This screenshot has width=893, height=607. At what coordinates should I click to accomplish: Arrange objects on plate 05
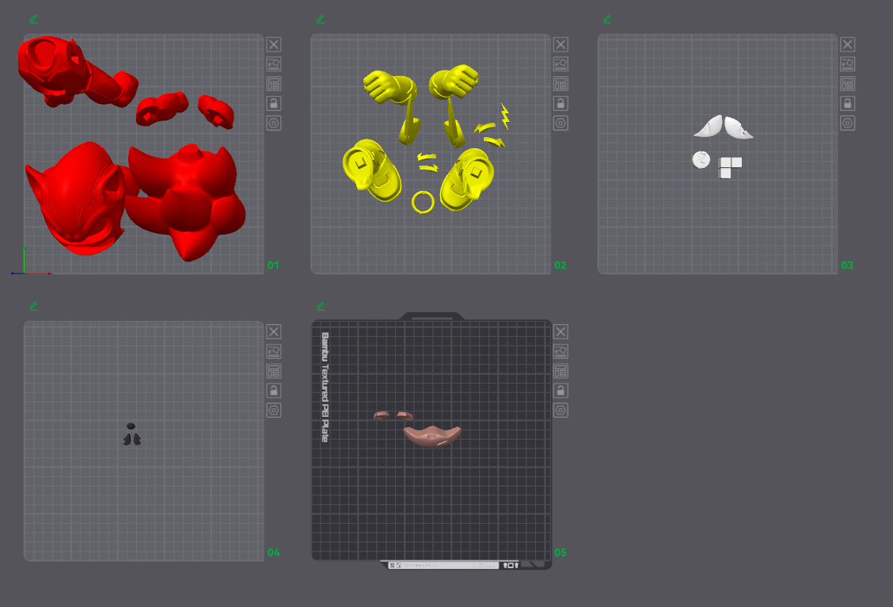pos(561,371)
